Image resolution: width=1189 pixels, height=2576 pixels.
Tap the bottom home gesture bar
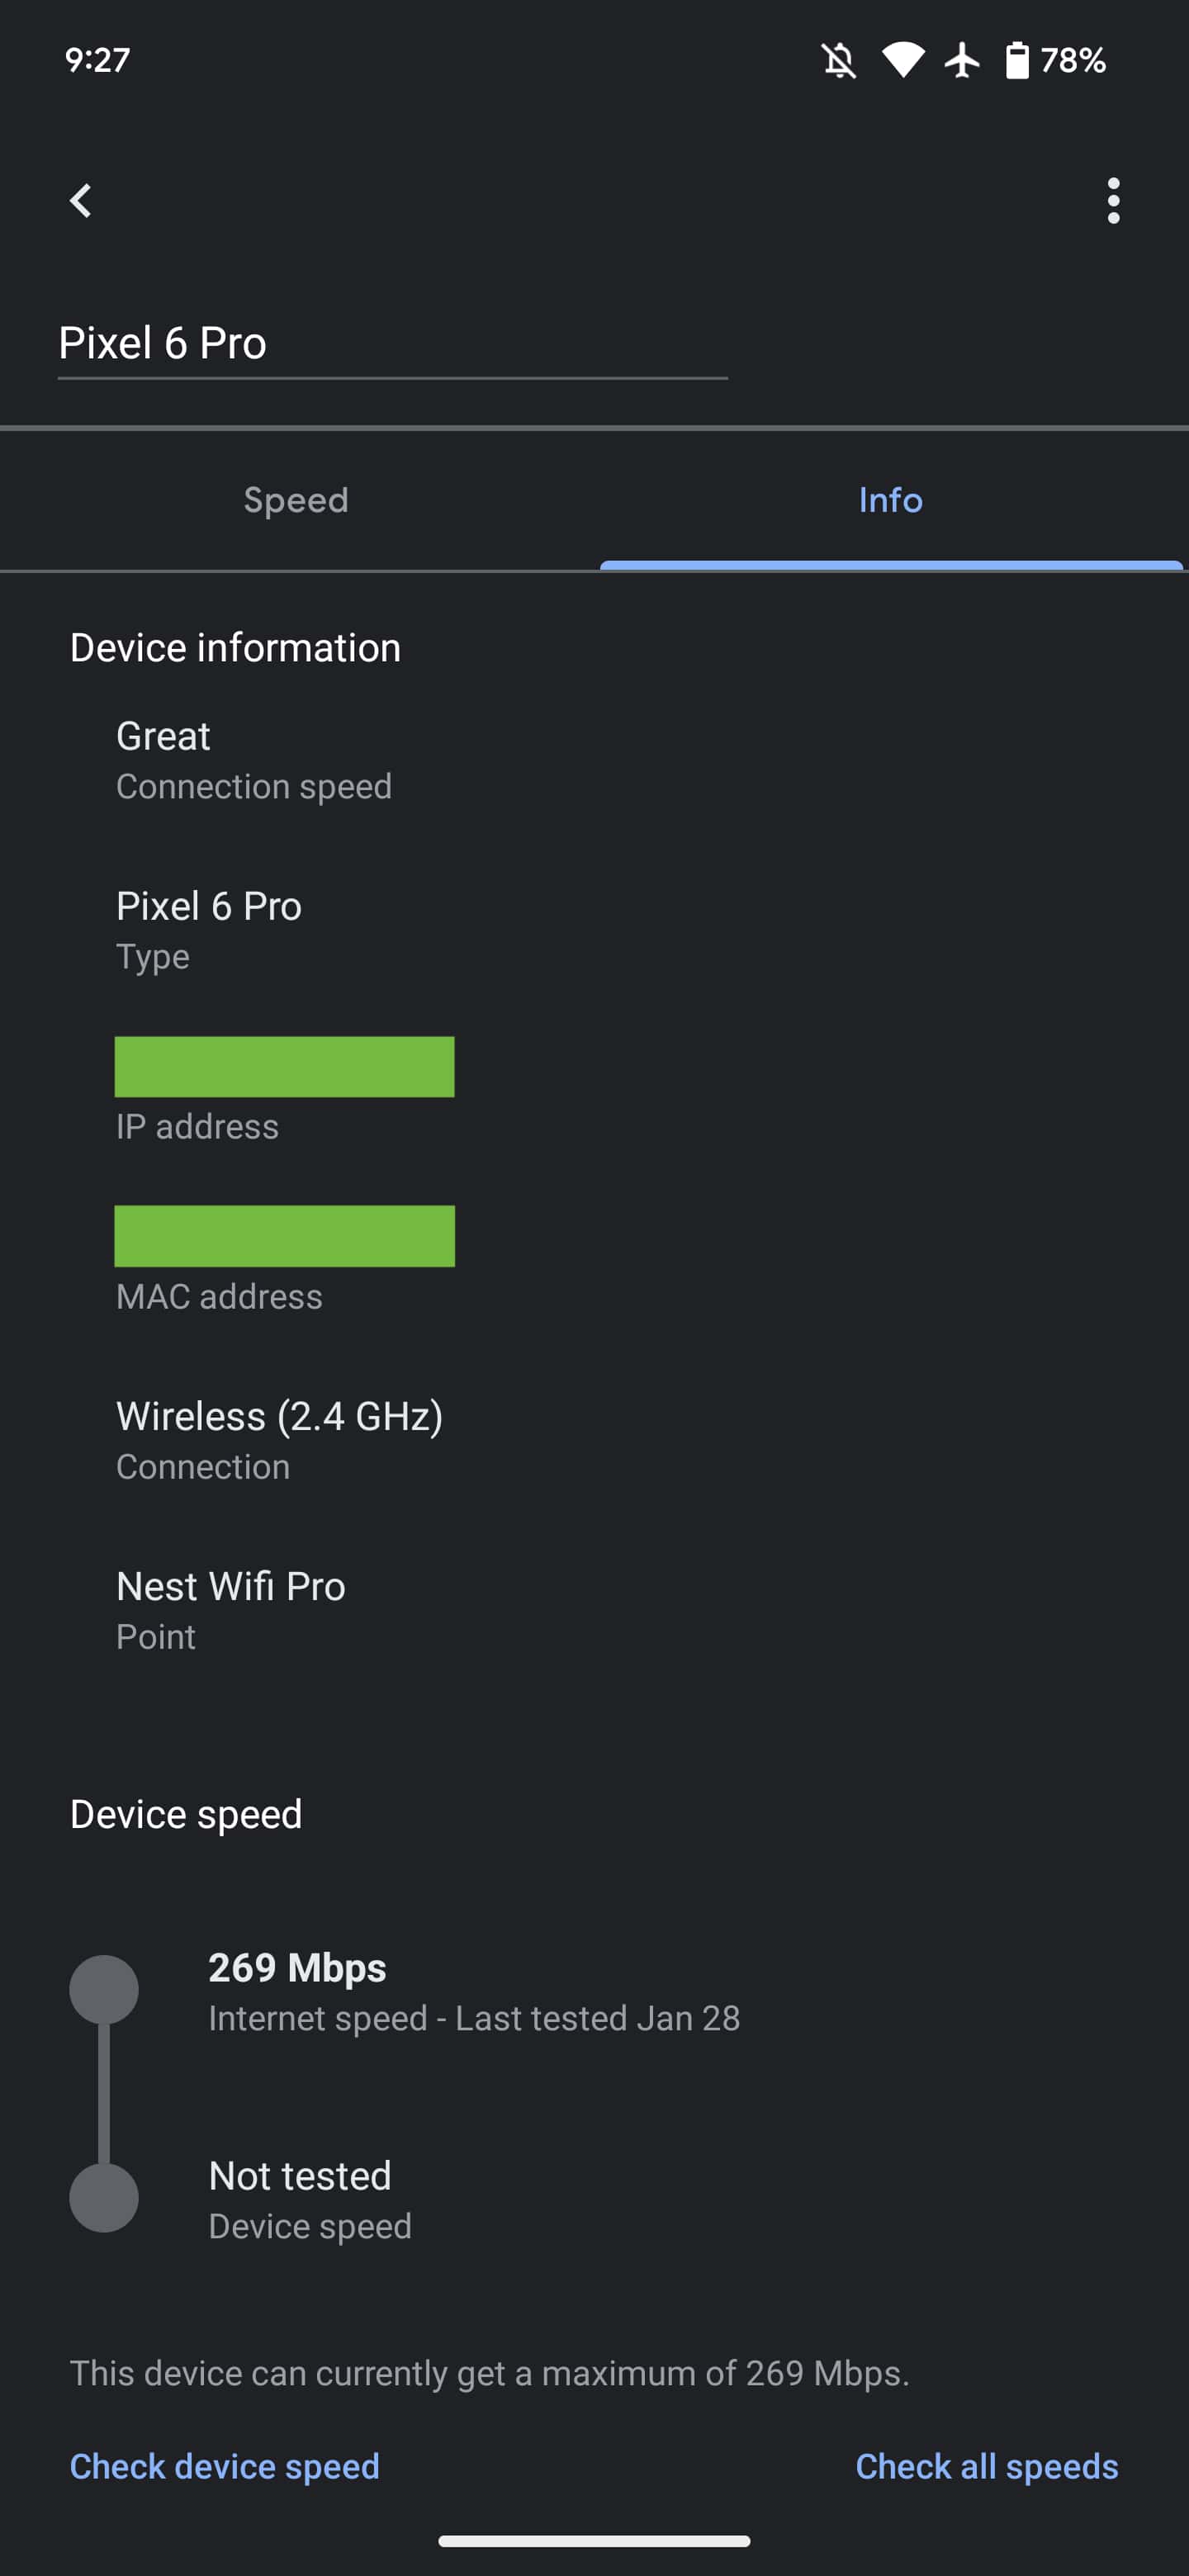594,2541
